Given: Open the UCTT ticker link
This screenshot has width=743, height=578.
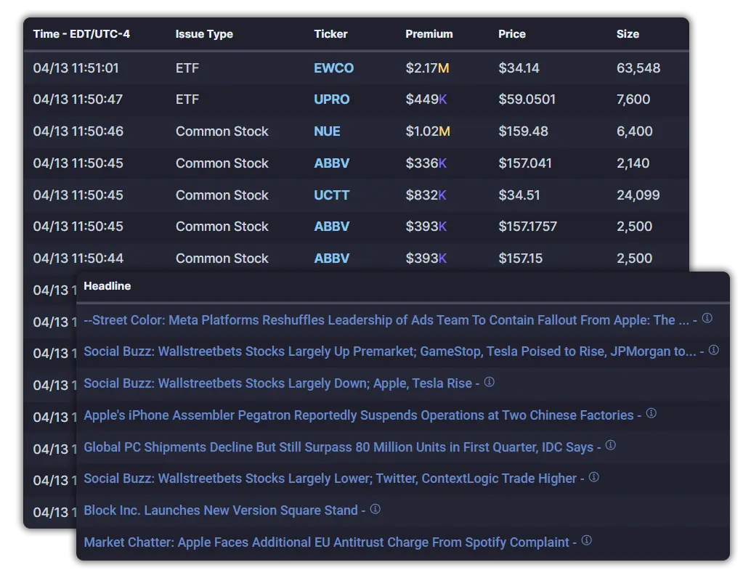Looking at the screenshot, I should pyautogui.click(x=331, y=195).
